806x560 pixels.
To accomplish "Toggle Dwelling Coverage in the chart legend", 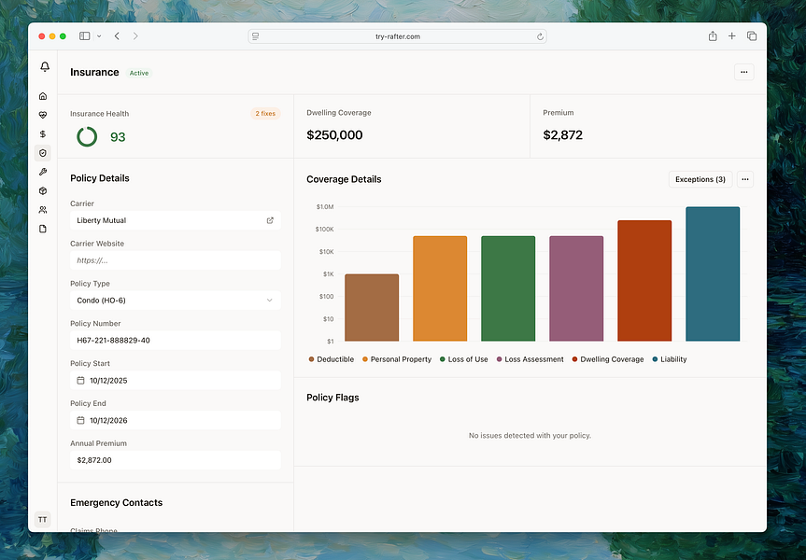I will point(608,359).
